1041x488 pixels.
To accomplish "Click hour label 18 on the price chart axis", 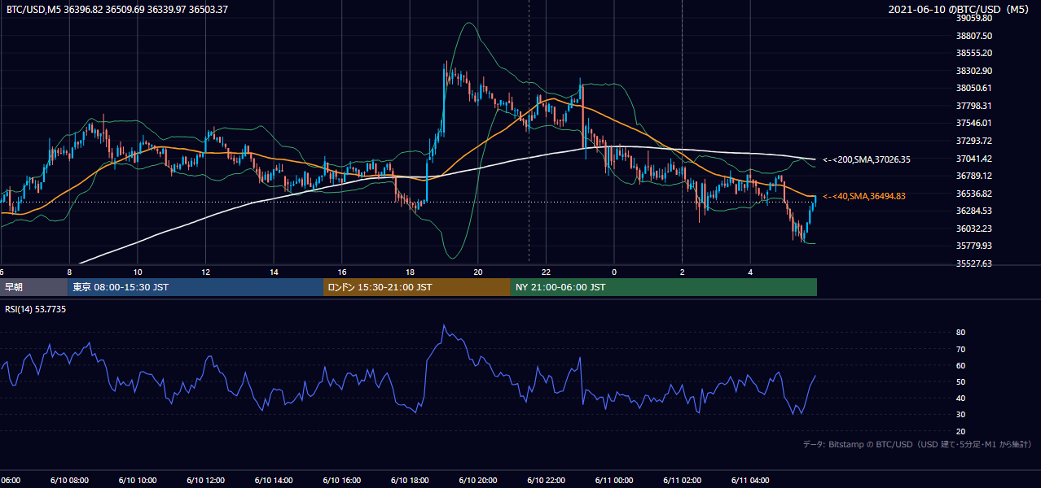I will [x=410, y=272].
